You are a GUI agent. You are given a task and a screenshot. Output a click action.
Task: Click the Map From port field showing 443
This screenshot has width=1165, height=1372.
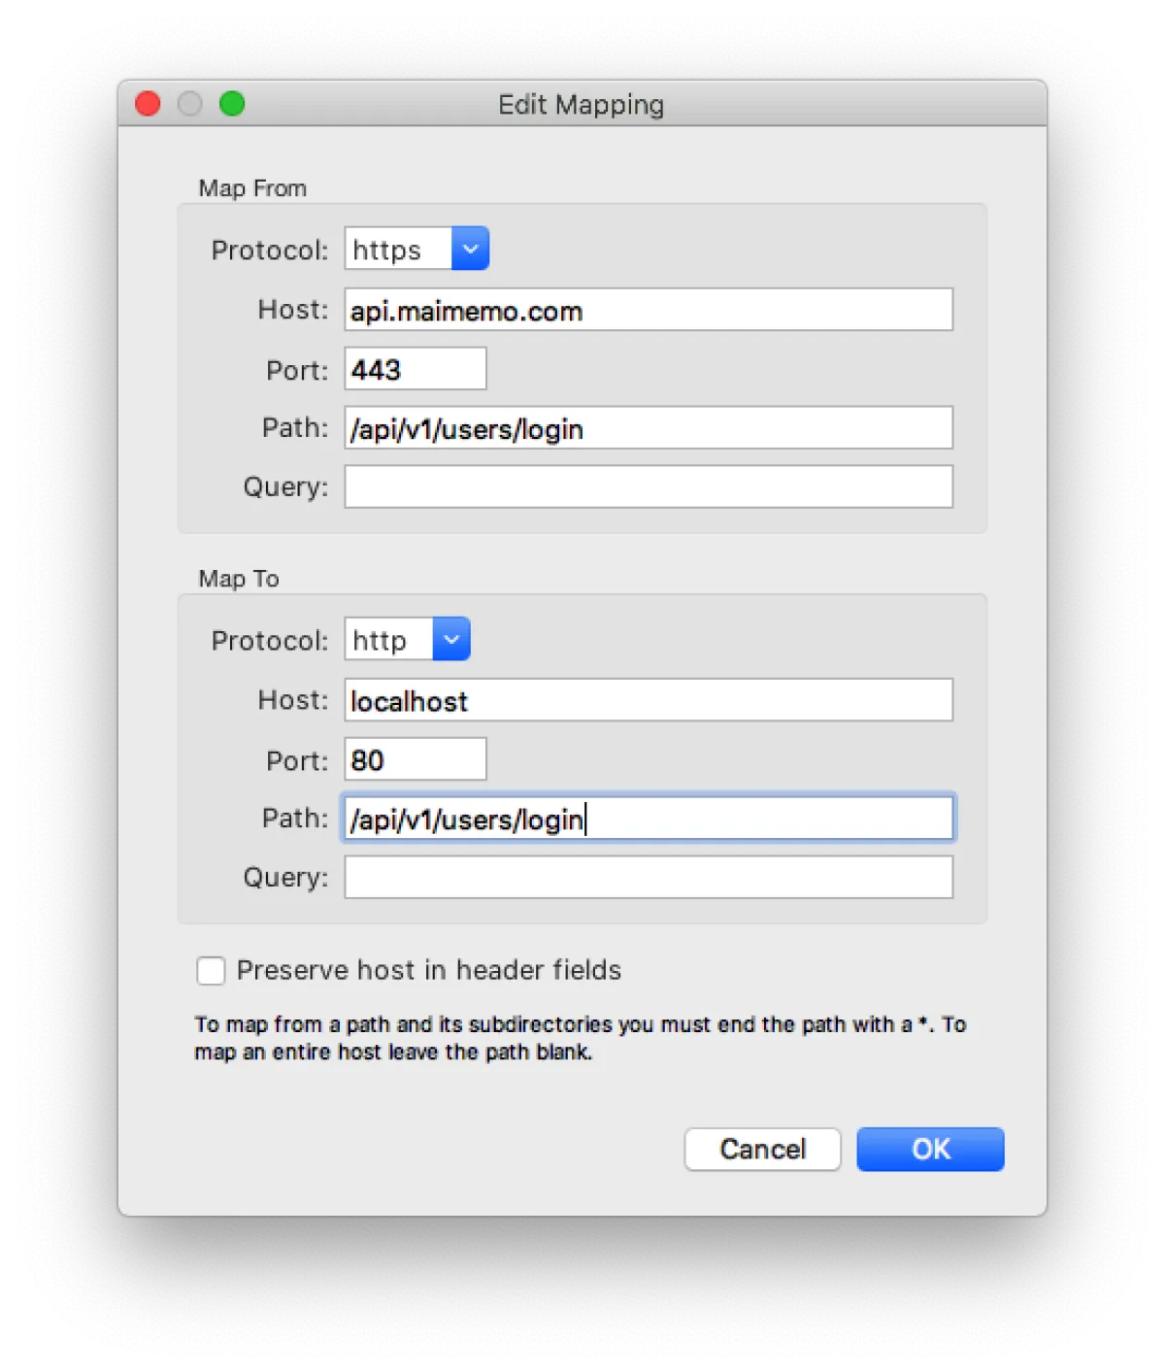[x=416, y=370]
